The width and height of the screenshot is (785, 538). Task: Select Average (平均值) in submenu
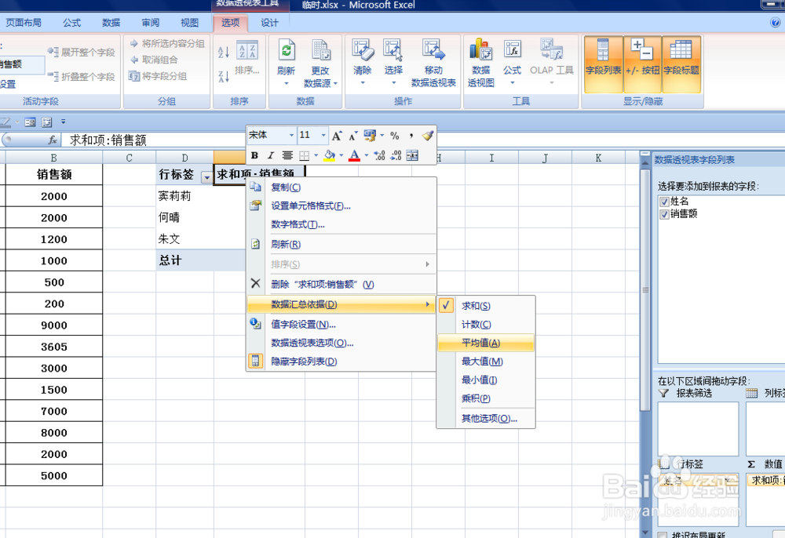(486, 343)
